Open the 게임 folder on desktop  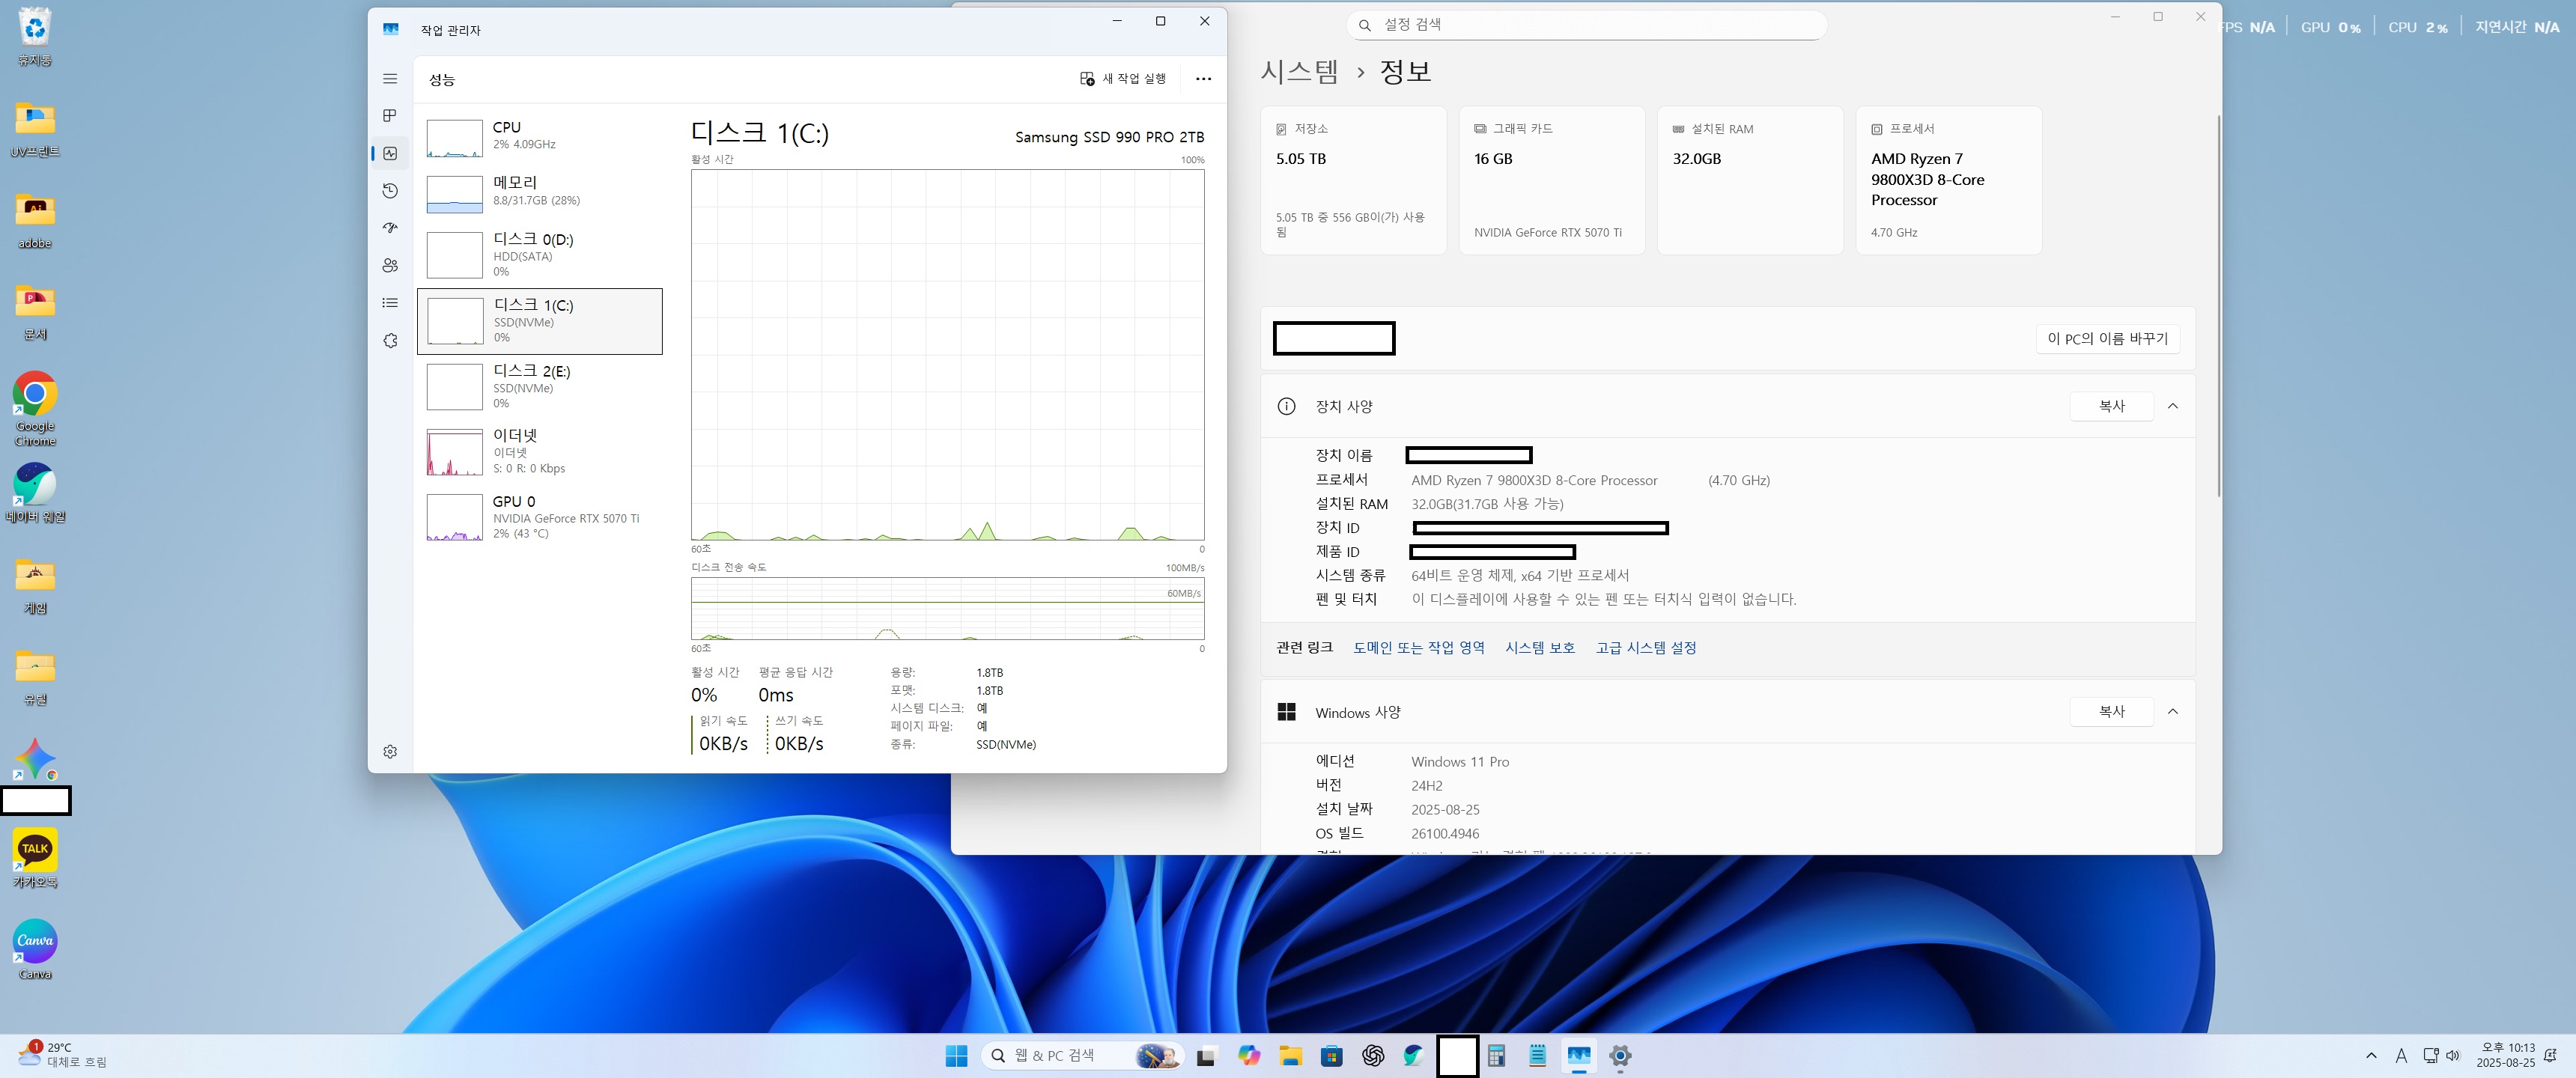tap(35, 585)
